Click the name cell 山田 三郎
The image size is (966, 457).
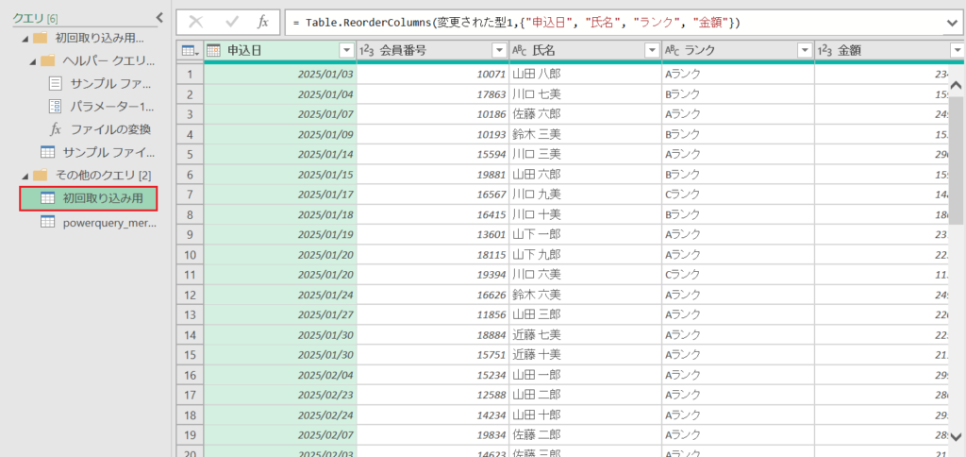[x=585, y=314]
